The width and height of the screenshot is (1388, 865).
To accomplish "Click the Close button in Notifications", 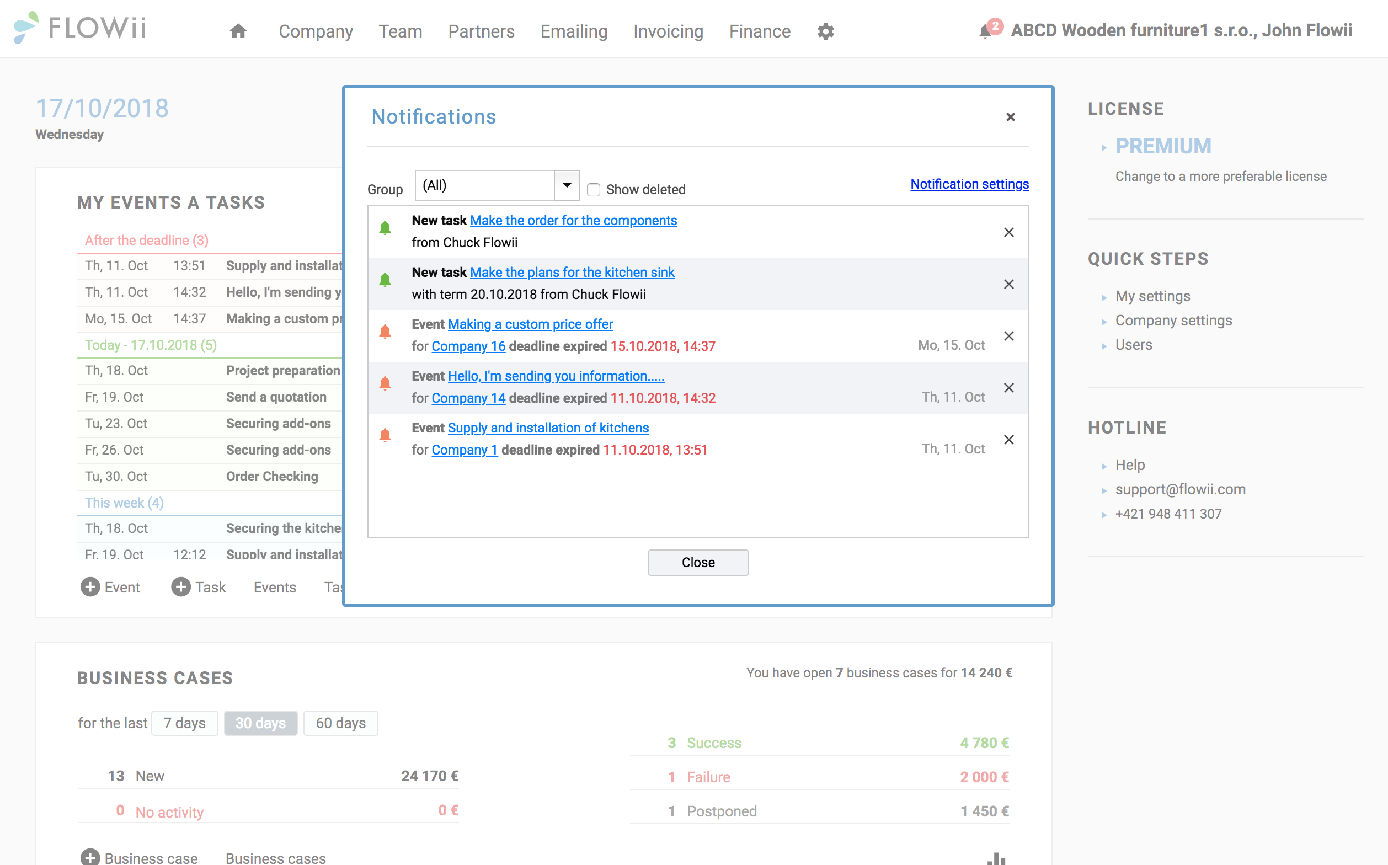I will [x=698, y=562].
